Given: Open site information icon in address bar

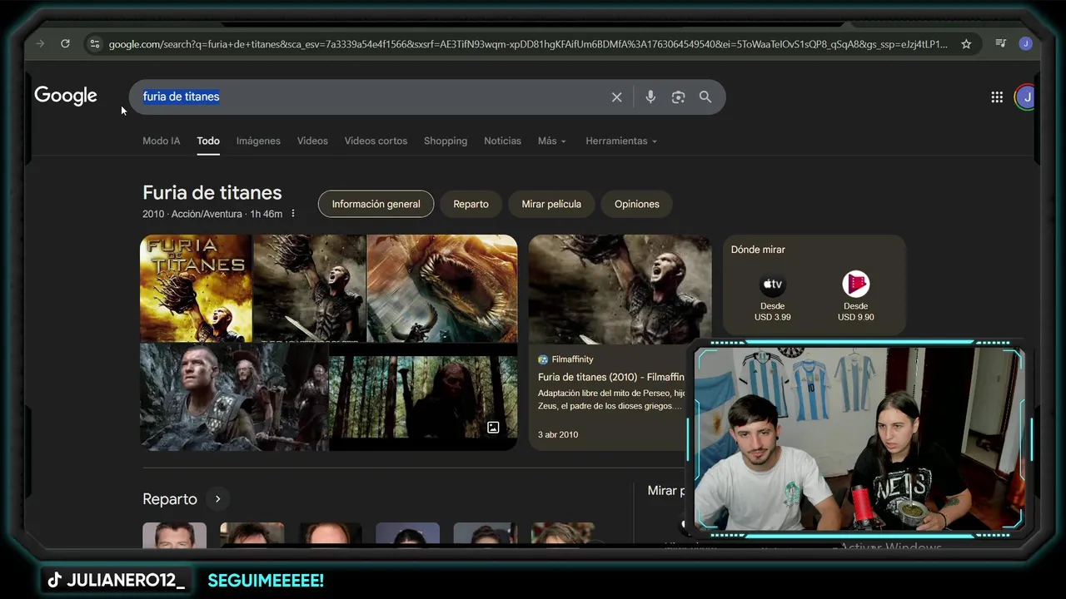Looking at the screenshot, I should (x=94, y=44).
